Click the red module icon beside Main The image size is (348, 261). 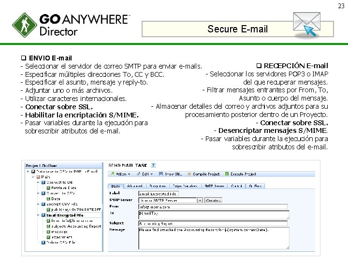point(38,177)
